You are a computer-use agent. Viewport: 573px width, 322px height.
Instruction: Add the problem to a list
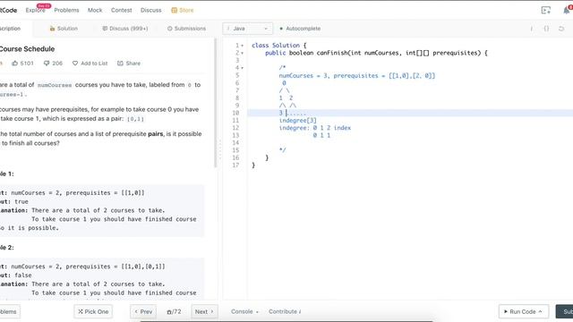[x=90, y=64]
